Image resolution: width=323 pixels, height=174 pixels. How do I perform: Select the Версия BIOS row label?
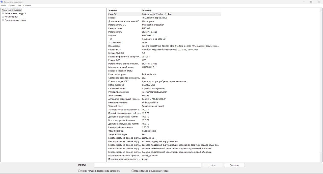point(115,49)
